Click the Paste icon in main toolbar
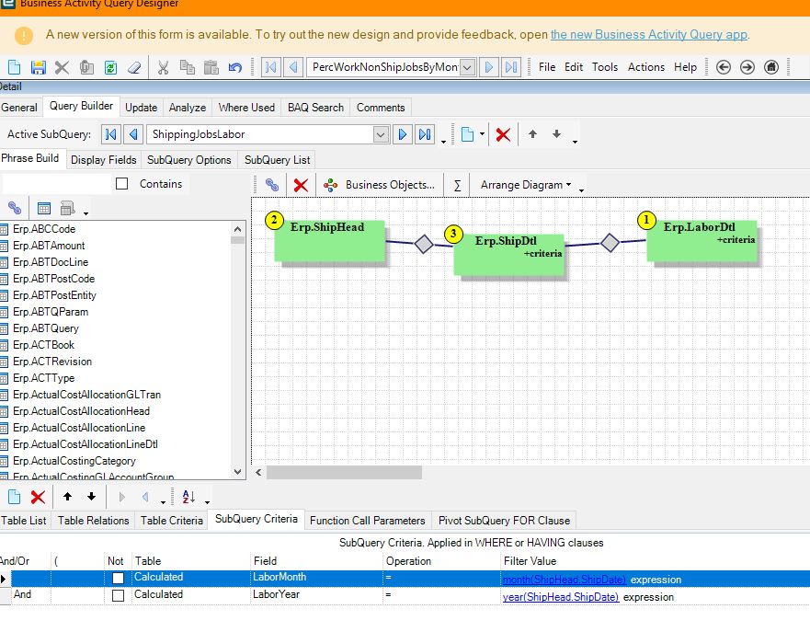The width and height of the screenshot is (810, 632). pos(211,67)
